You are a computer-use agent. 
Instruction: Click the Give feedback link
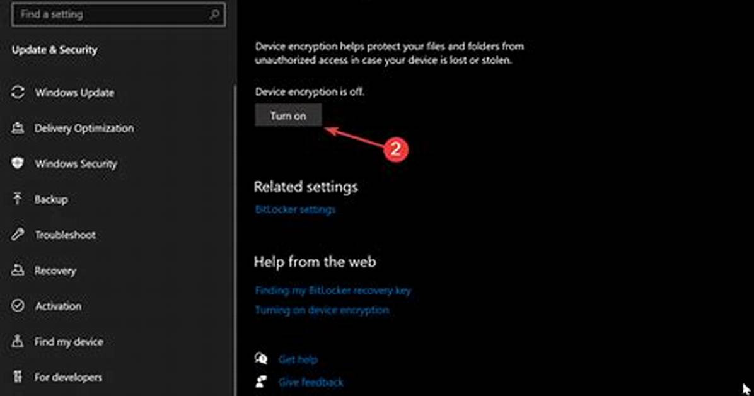(x=311, y=383)
